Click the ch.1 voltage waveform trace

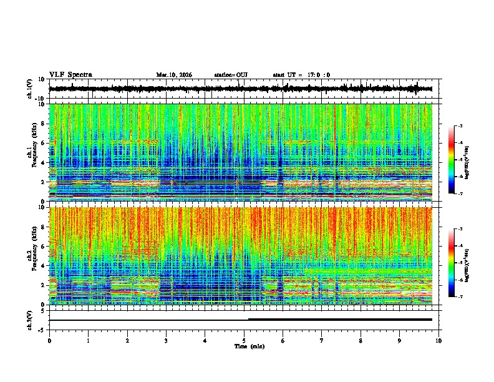click(x=240, y=89)
